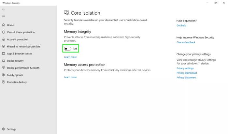Screen dimensions: 228x134
Task: Click the back arrow icon
Action: coord(4,9)
